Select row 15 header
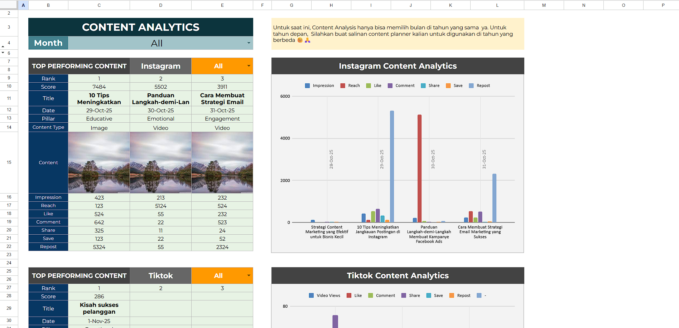Screen dimensions: 679x328 click(x=9, y=162)
